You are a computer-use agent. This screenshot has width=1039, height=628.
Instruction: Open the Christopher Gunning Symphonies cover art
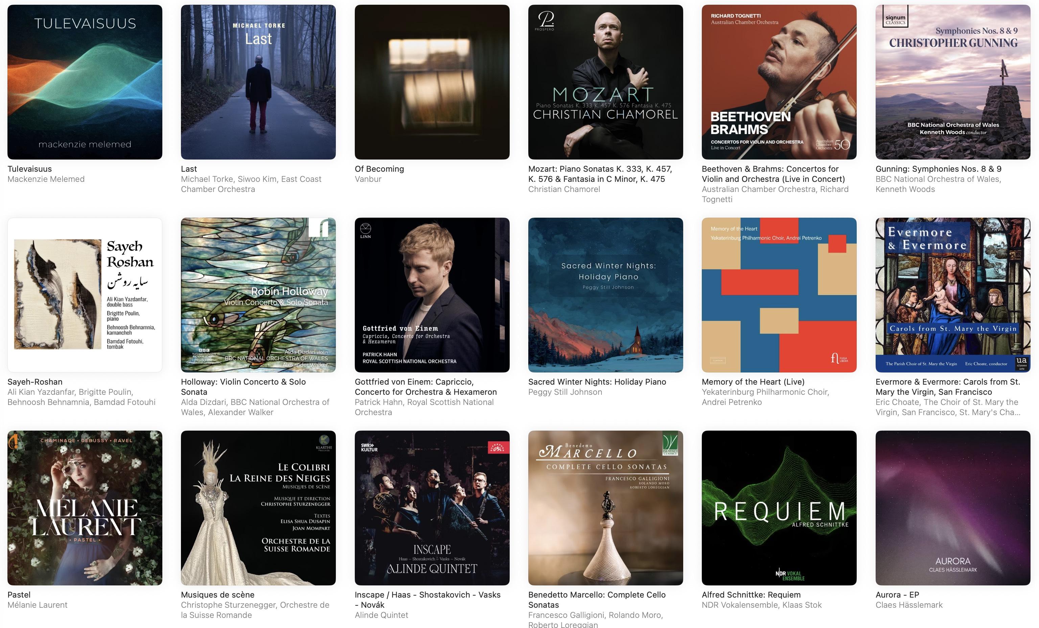(952, 82)
